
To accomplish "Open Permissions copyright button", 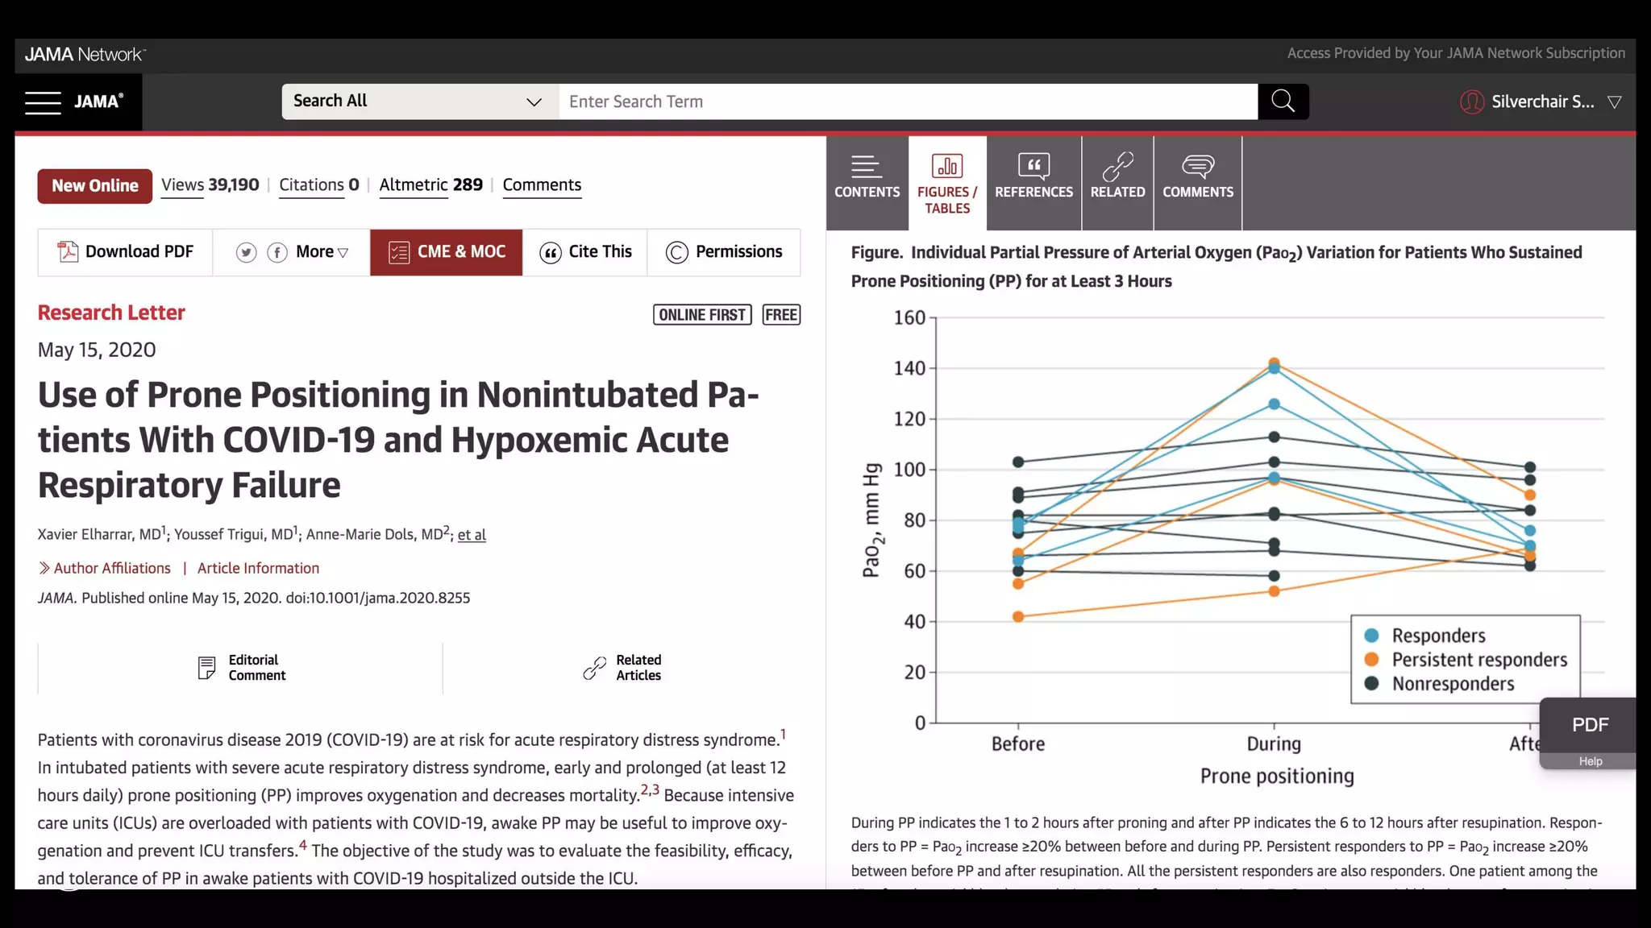I will (724, 252).
